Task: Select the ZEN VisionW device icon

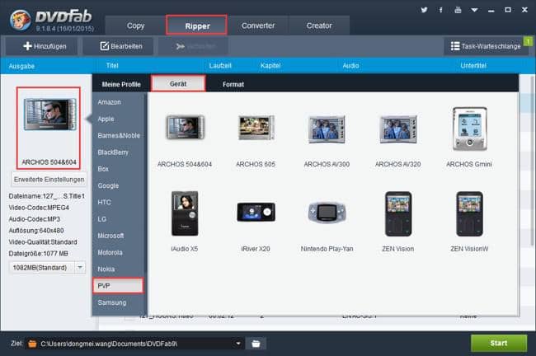Action: click(469, 214)
